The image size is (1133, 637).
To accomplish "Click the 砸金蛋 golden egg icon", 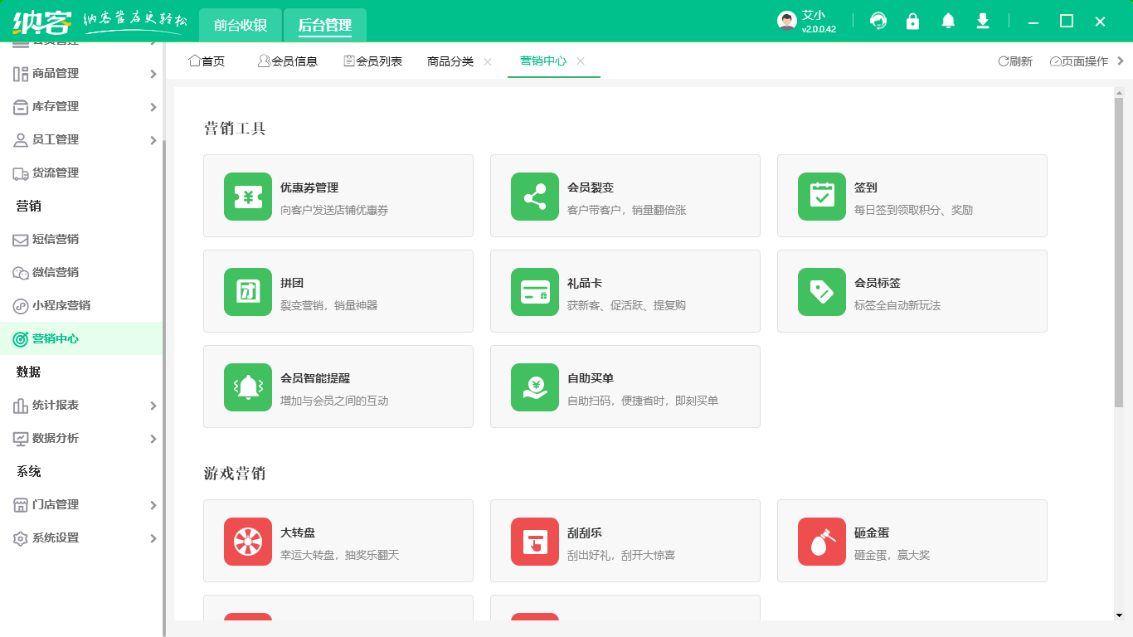I will point(821,541).
